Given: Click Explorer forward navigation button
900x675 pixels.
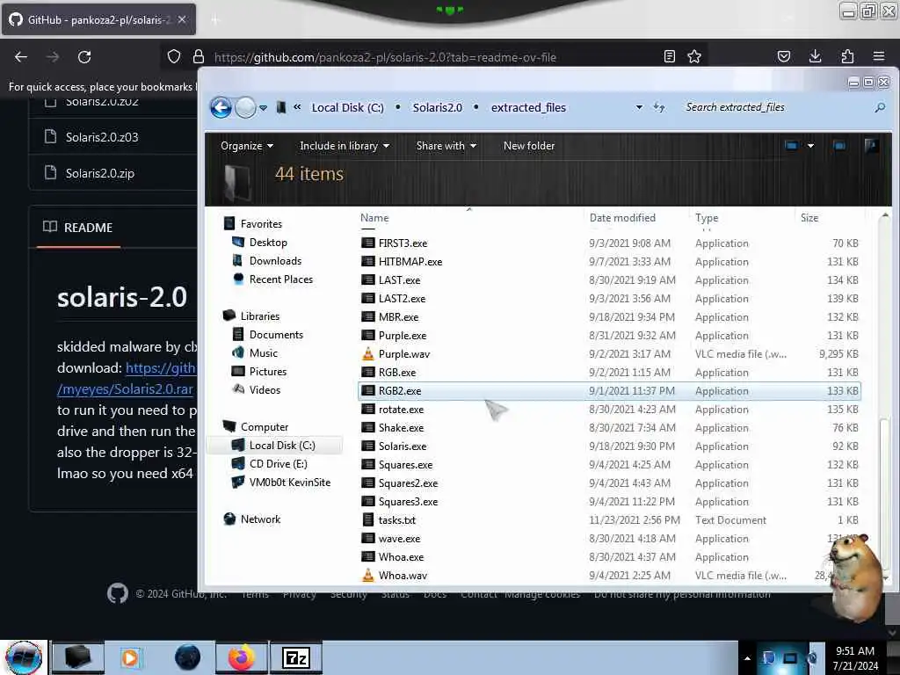Looking at the screenshot, I should 246,107.
